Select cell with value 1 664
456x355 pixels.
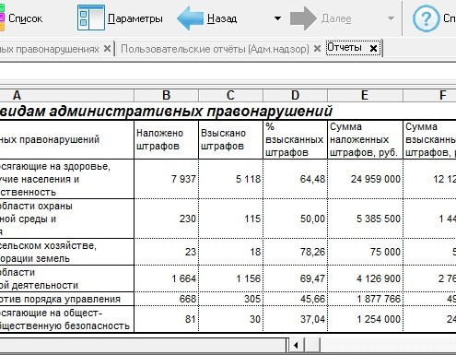pos(167,278)
